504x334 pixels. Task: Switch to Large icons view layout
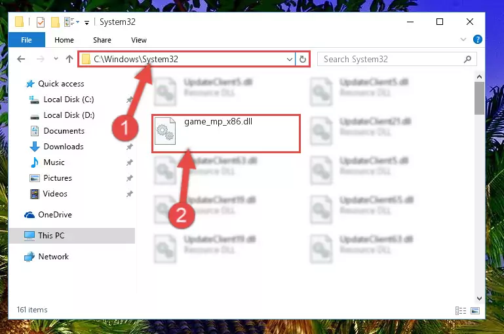pos(475,310)
